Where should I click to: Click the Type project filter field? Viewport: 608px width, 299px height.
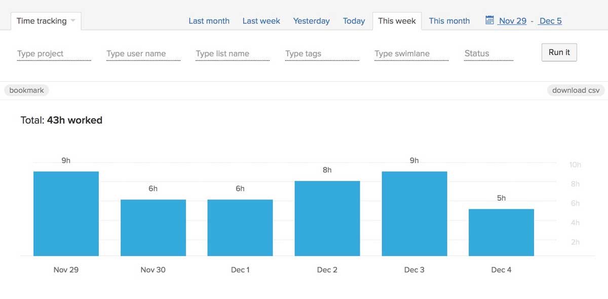pos(53,53)
